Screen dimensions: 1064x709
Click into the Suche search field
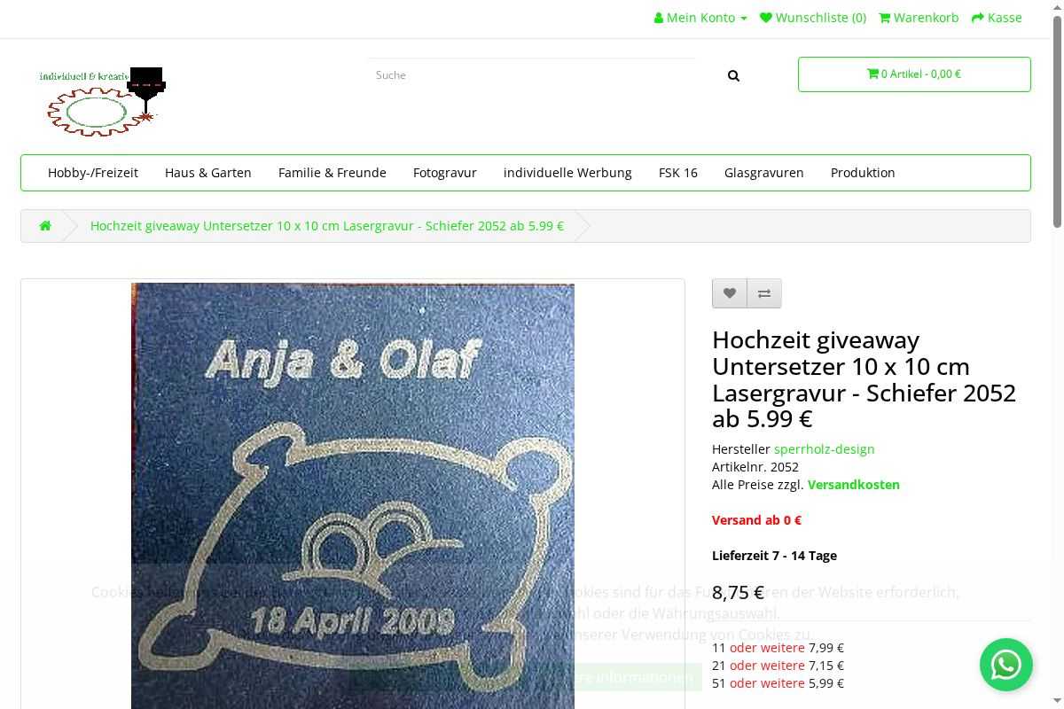click(532, 75)
